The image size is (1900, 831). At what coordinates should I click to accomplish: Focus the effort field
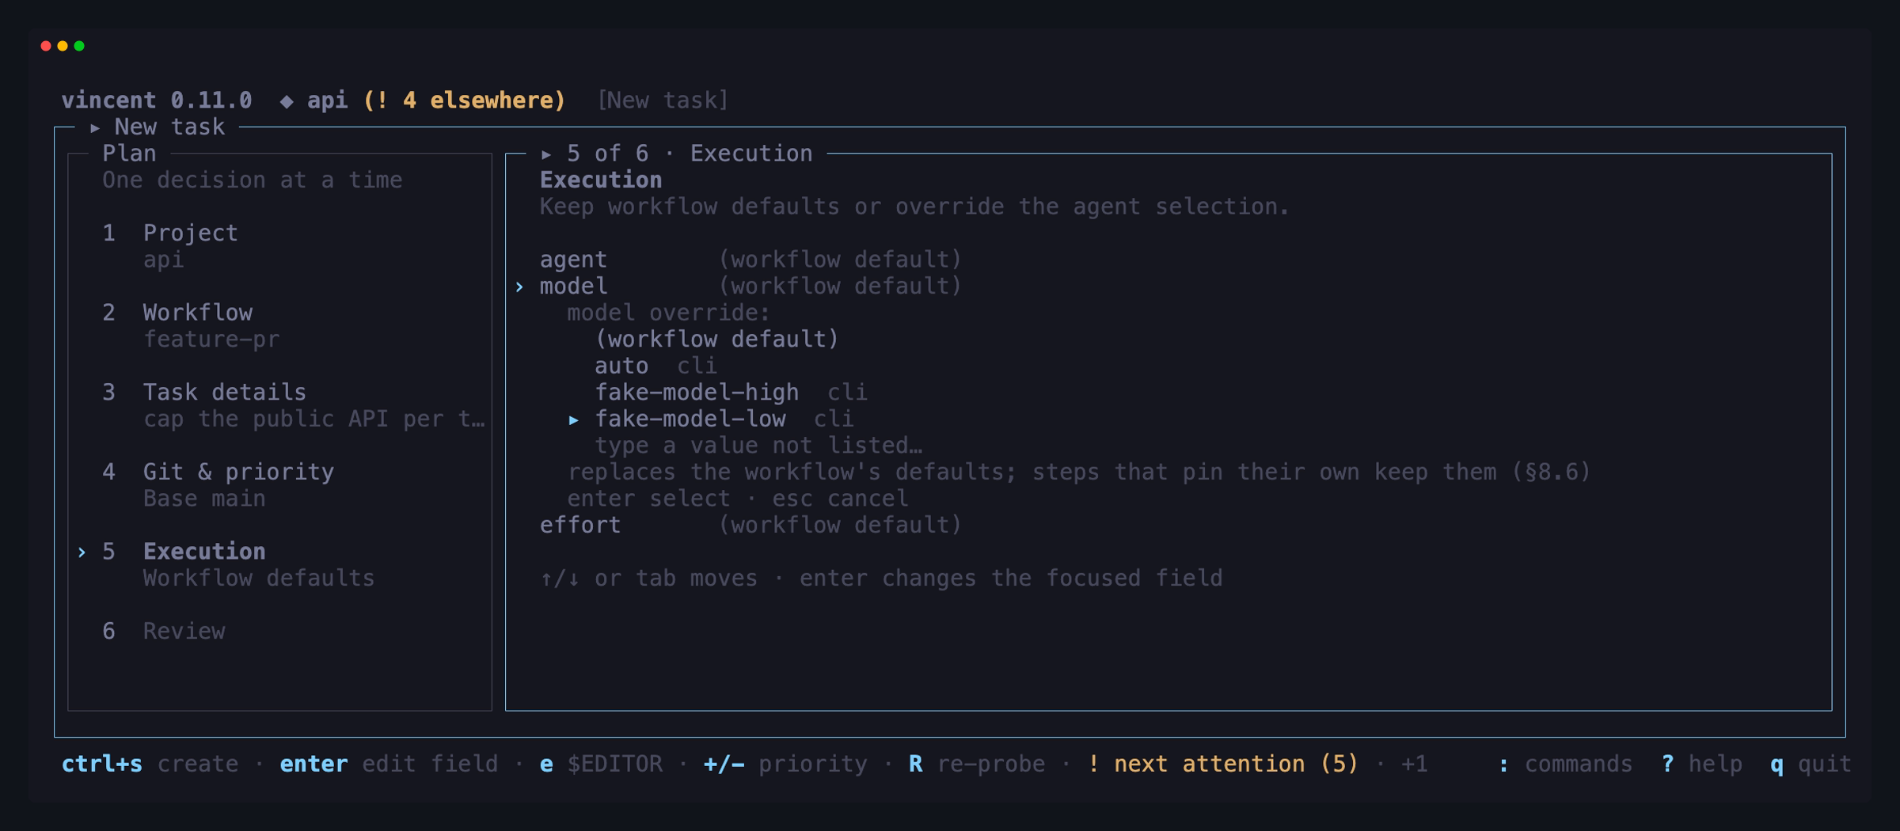750,525
